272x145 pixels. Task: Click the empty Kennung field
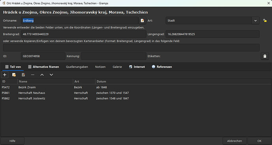click(114, 56)
